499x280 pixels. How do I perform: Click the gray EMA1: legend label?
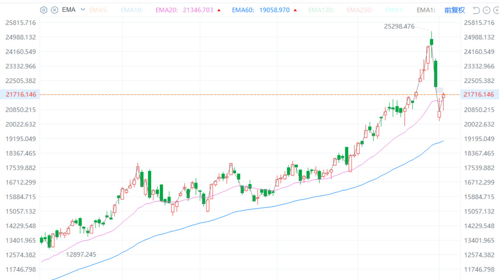(426, 10)
